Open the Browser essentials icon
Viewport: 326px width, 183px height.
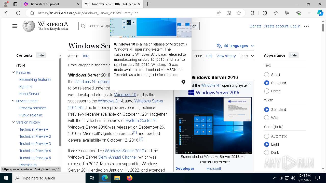298,13
